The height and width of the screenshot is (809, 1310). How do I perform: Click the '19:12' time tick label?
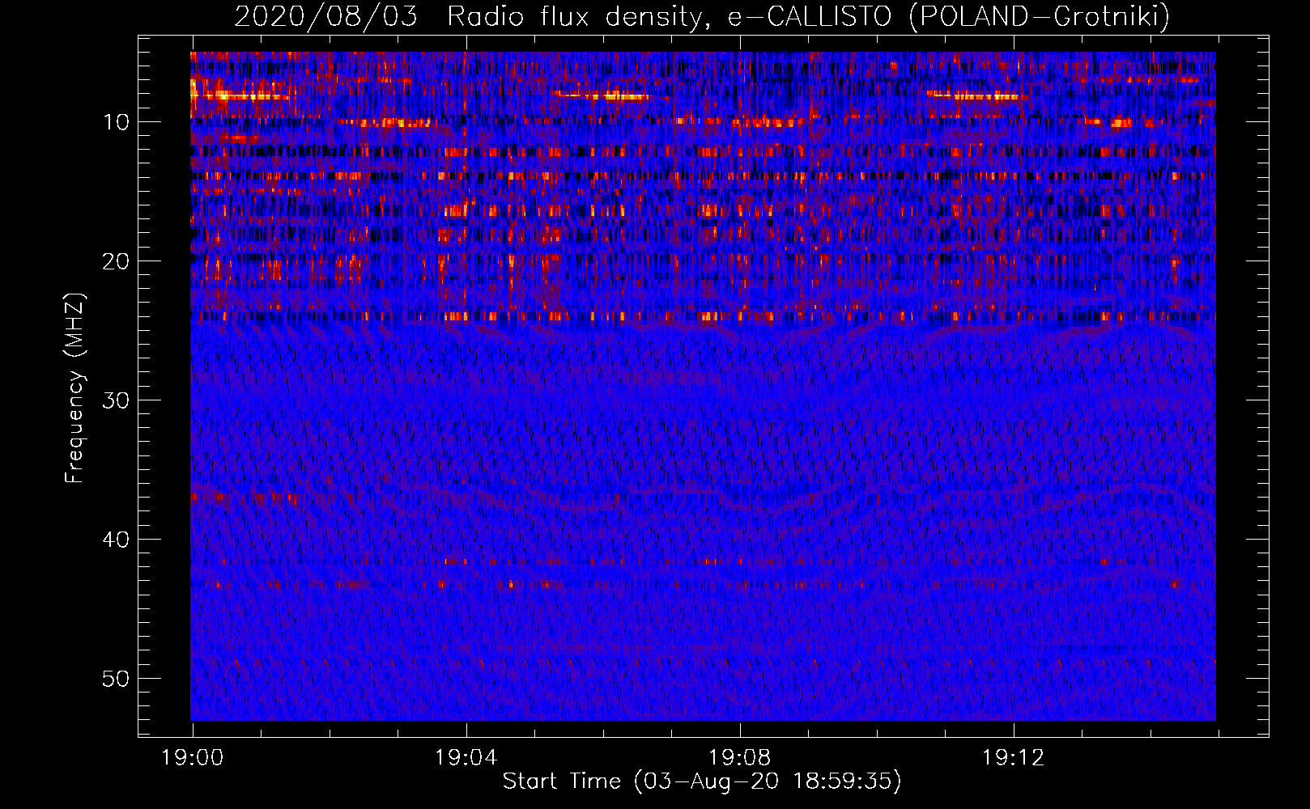[1013, 758]
